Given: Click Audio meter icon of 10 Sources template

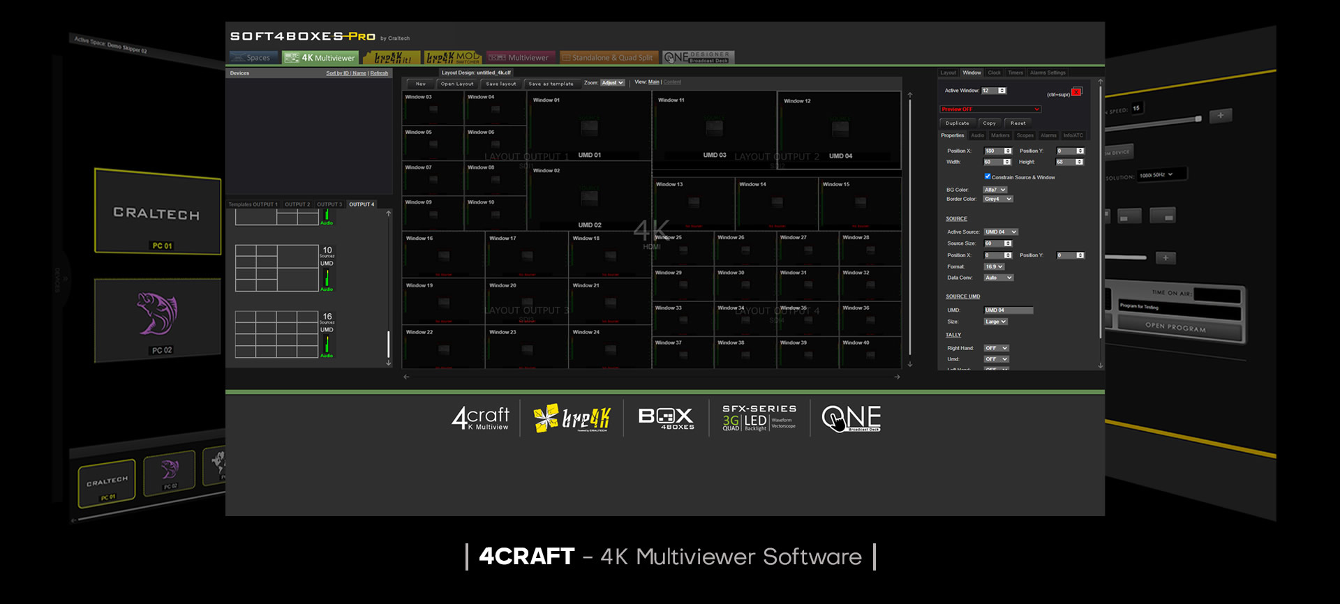Looking at the screenshot, I should click(x=327, y=281).
